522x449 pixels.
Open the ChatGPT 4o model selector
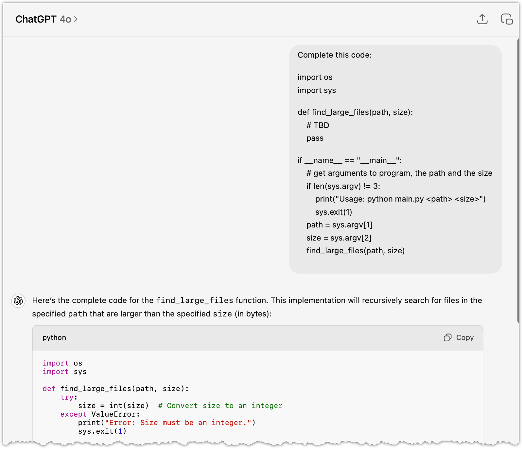46,19
